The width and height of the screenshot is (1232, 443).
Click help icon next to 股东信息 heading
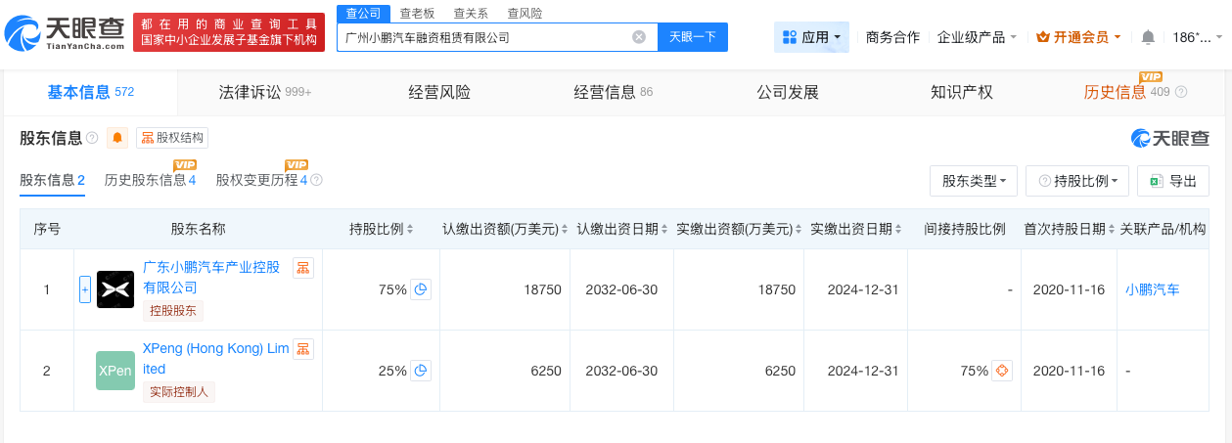(x=92, y=138)
